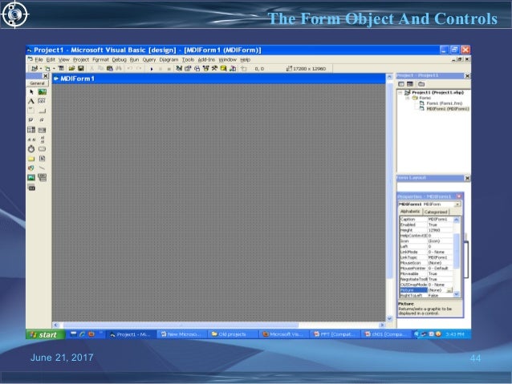Select the ListBox control in toolbox

pos(42,130)
